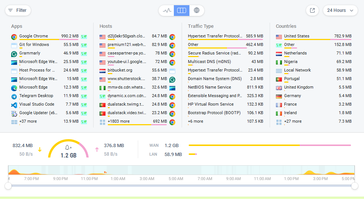The width and height of the screenshot is (364, 199).
Task: Select Bootstrap Protocol (BOOTP) entry
Action: pyautogui.click(x=225, y=113)
